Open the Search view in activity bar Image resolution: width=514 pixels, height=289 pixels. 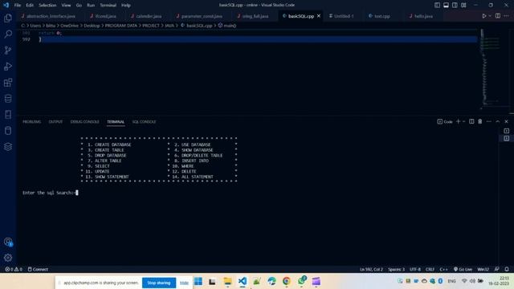(x=8, y=34)
